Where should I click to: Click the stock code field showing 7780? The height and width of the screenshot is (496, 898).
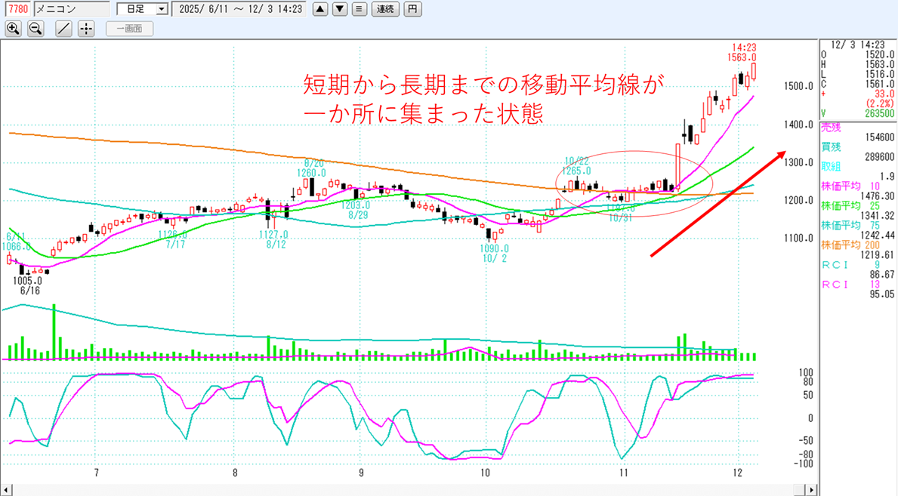point(18,9)
